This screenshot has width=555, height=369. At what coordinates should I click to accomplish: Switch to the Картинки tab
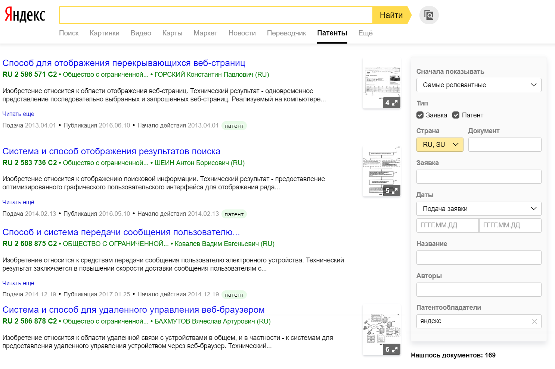pyautogui.click(x=105, y=33)
